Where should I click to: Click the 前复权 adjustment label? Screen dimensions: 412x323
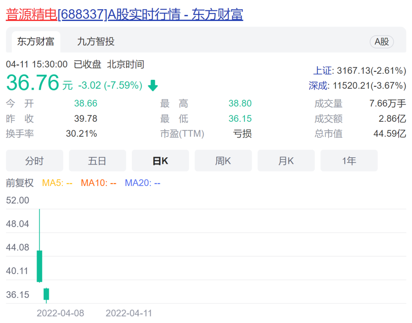click(x=20, y=183)
